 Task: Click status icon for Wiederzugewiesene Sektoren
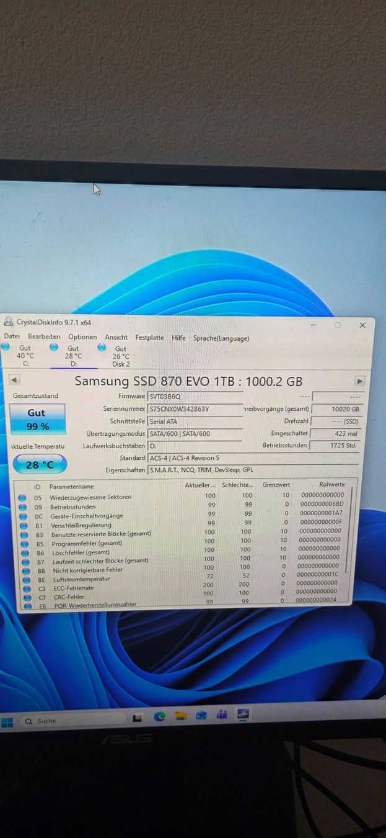(x=22, y=497)
